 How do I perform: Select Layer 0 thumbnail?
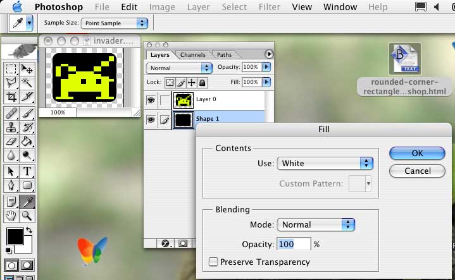click(183, 100)
